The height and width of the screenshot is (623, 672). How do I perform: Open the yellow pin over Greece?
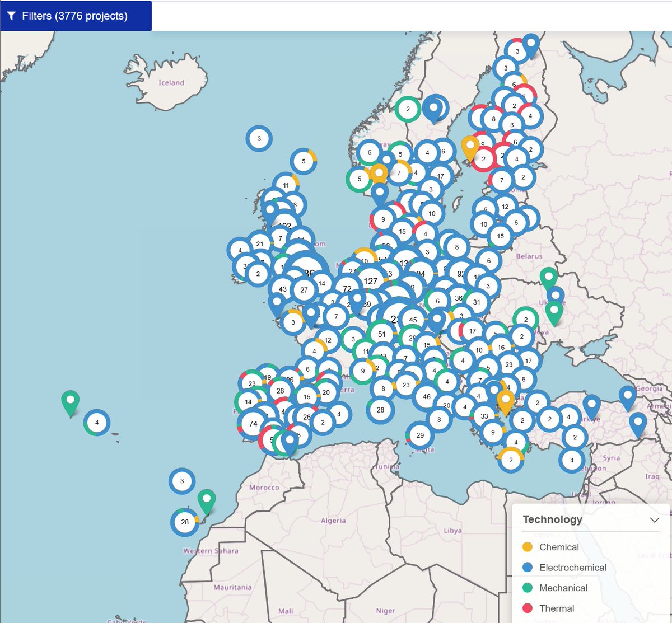coord(506,402)
